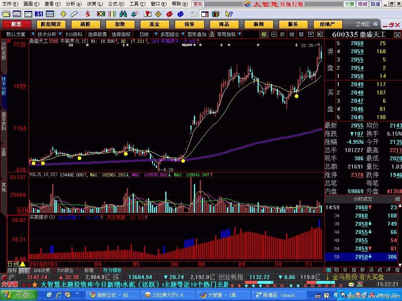Click the alarm bell alert icon
This screenshot has width=402, height=301.
tap(135, 14)
